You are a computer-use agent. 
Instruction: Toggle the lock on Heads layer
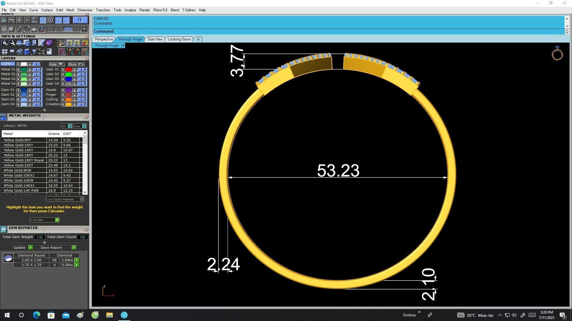tap(74, 90)
